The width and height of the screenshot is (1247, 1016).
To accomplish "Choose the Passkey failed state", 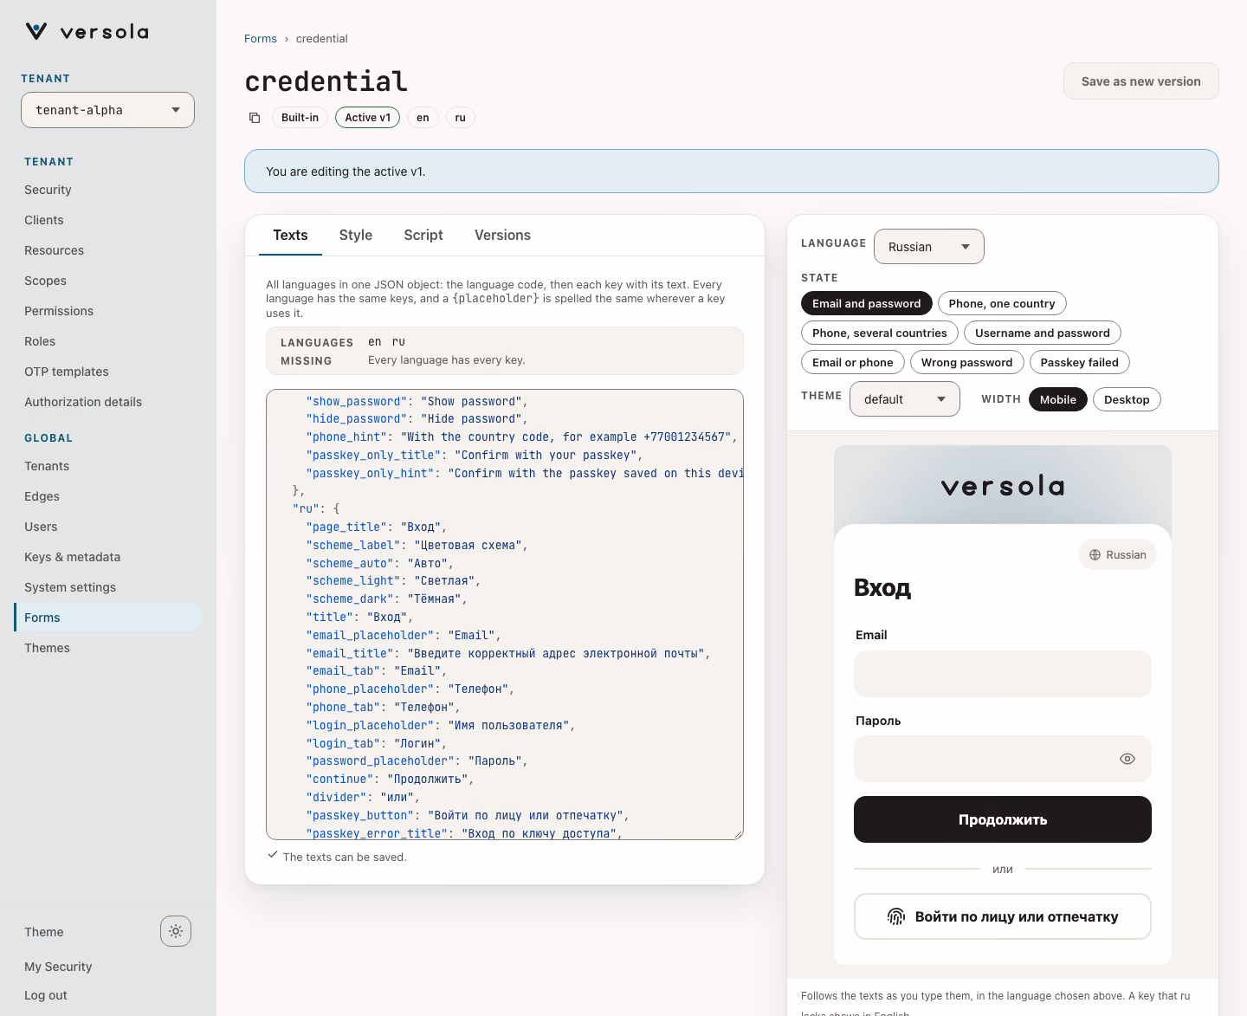I will coord(1080,362).
